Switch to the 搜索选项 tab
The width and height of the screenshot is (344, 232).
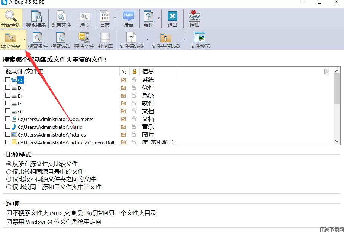click(x=61, y=40)
